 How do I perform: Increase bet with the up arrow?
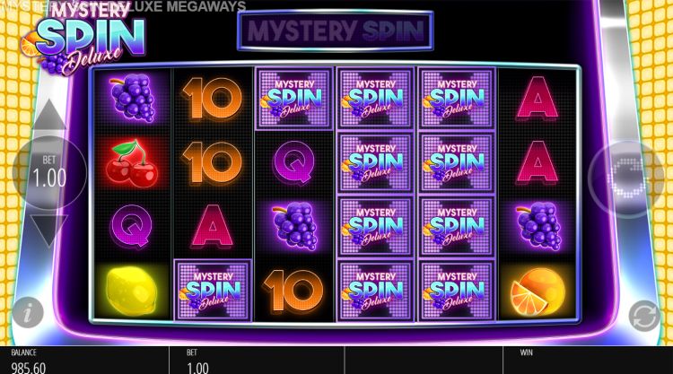tap(49, 116)
